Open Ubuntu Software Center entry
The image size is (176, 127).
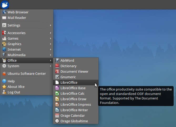27,73
